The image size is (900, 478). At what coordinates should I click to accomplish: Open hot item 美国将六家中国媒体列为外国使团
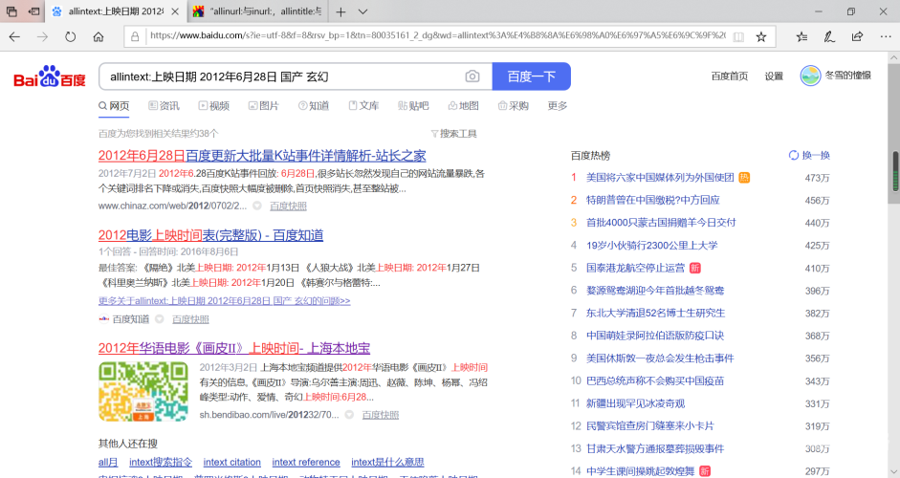(660, 177)
